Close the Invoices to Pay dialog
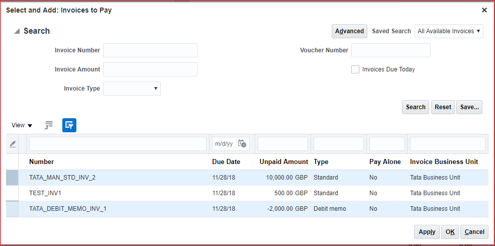 (484, 10)
